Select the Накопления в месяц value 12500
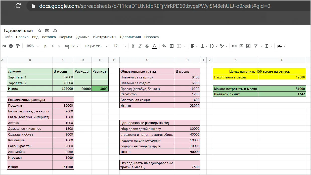 pos(282,77)
